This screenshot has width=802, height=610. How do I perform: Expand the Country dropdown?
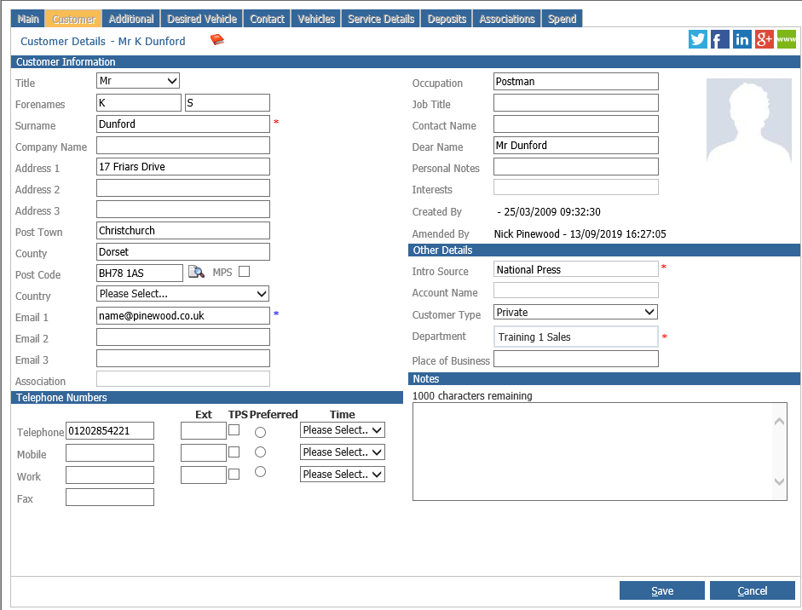coord(182,293)
